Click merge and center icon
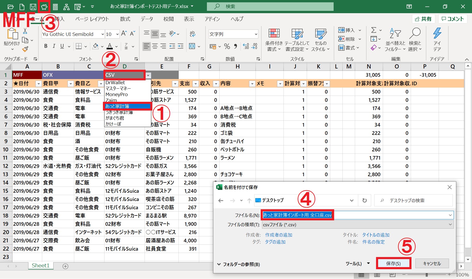Screen dimensions: 472x279 (x=192, y=46)
